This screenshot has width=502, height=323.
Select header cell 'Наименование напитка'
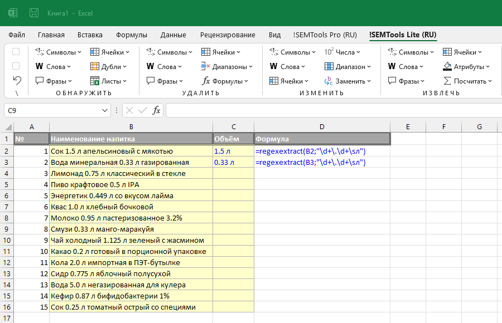(131, 139)
